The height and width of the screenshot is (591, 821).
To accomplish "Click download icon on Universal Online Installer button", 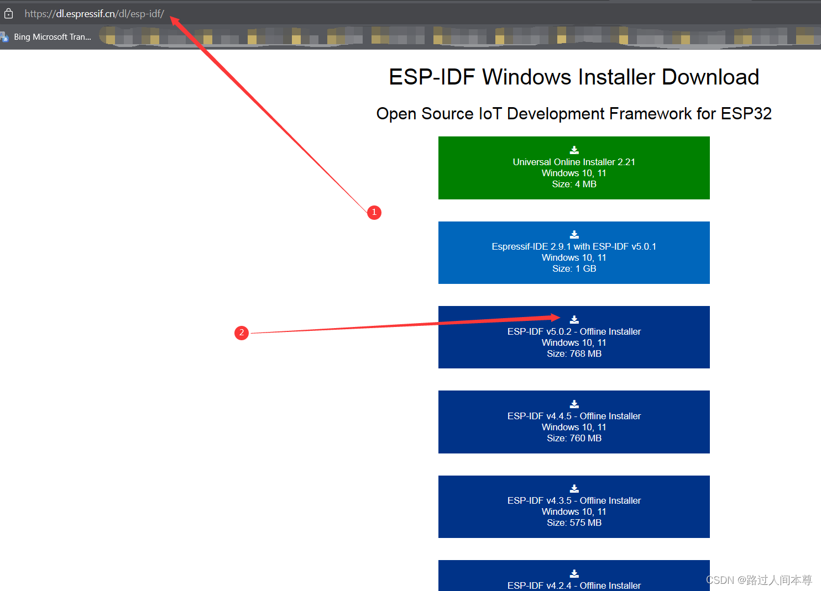I will pos(574,150).
